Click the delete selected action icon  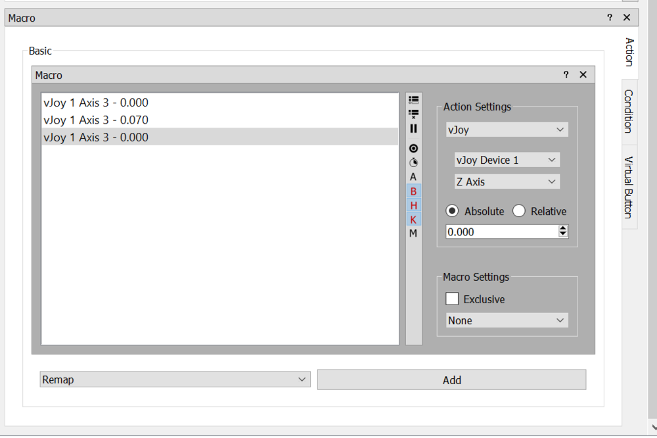click(413, 114)
